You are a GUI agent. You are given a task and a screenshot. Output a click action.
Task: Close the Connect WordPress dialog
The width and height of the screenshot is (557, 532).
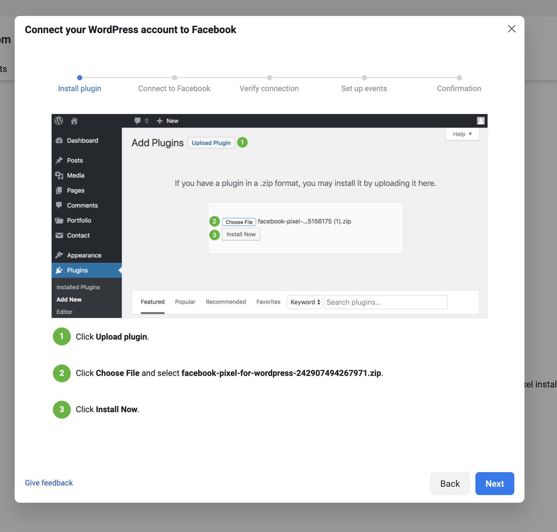coord(511,29)
